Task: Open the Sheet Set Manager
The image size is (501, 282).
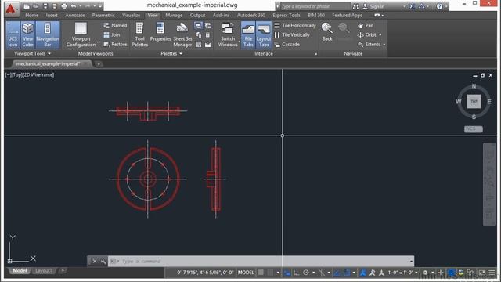Action: (x=182, y=34)
